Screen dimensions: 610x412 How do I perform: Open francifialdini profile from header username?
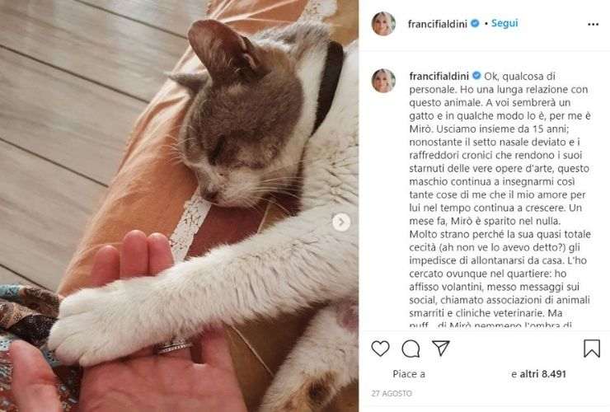click(x=437, y=24)
